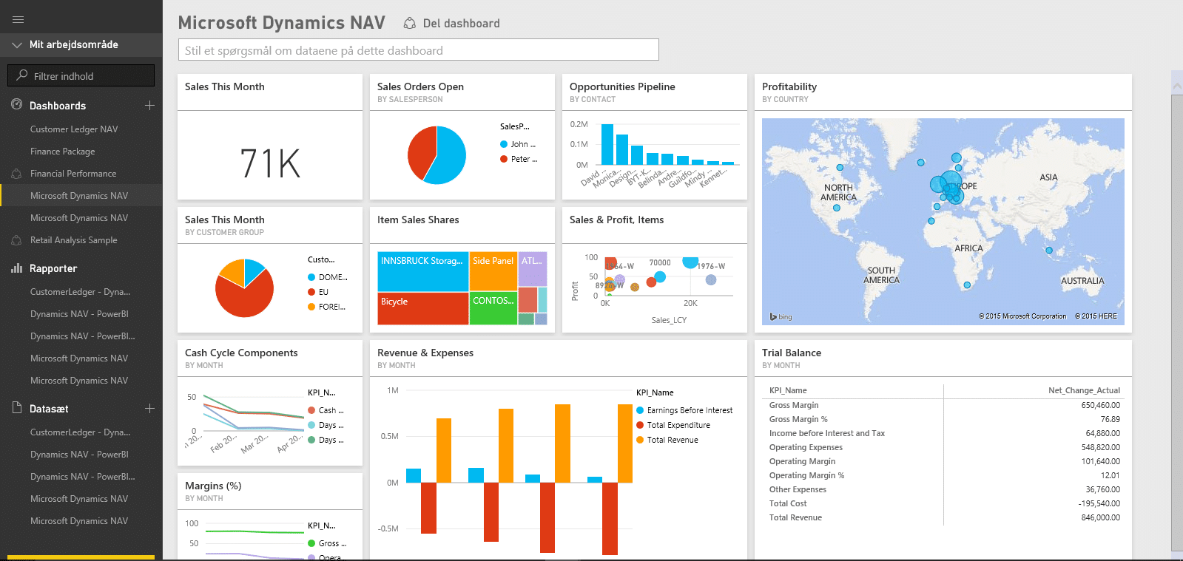Image resolution: width=1183 pixels, height=561 pixels.
Task: Click the Bing logo on the map
Action: 781,316
